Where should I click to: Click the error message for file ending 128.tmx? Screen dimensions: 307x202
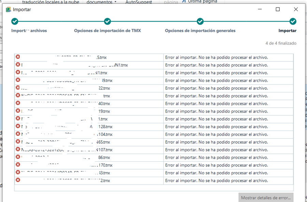click(216, 127)
